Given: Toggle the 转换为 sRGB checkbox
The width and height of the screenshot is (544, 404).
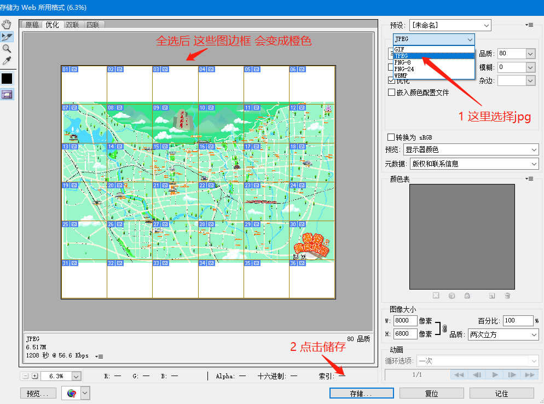Looking at the screenshot, I should pos(391,137).
